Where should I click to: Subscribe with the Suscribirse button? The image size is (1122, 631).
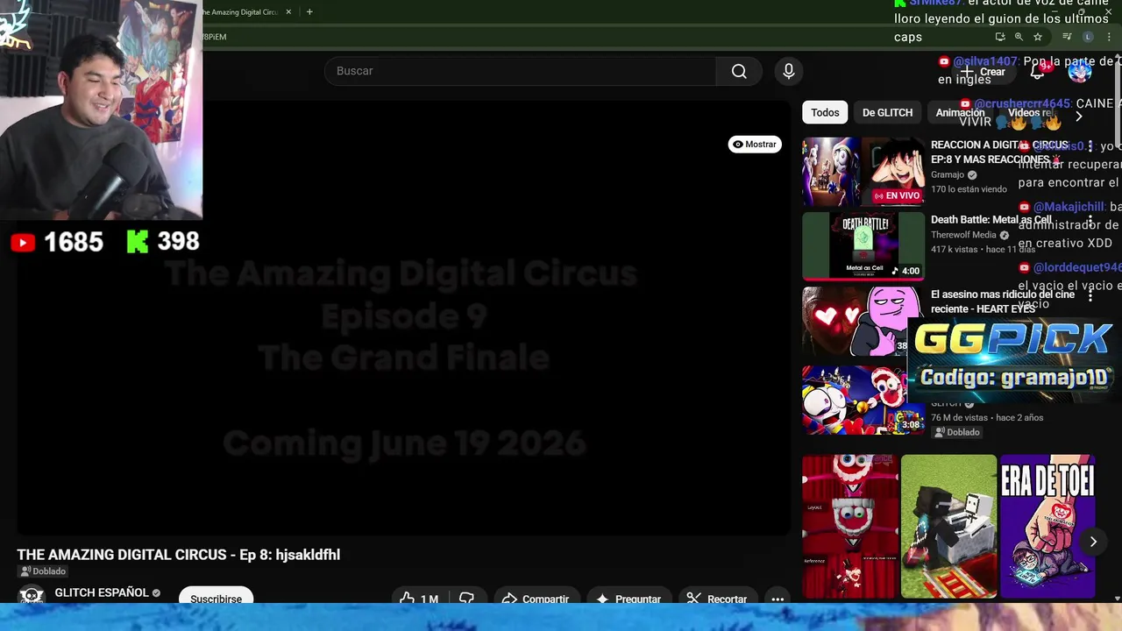point(216,599)
